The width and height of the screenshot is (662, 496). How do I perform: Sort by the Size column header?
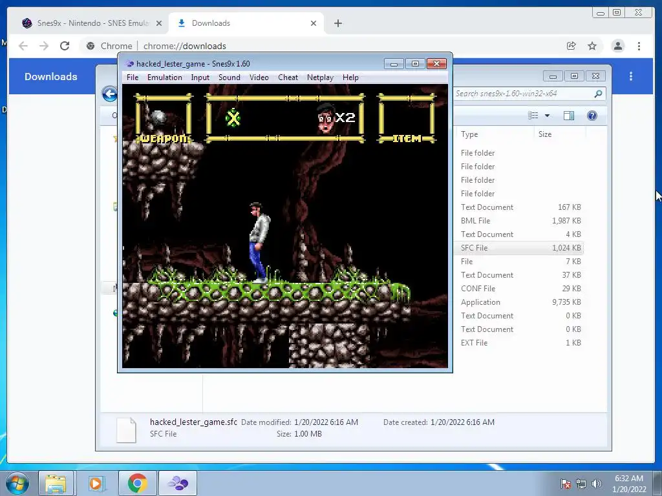point(544,134)
